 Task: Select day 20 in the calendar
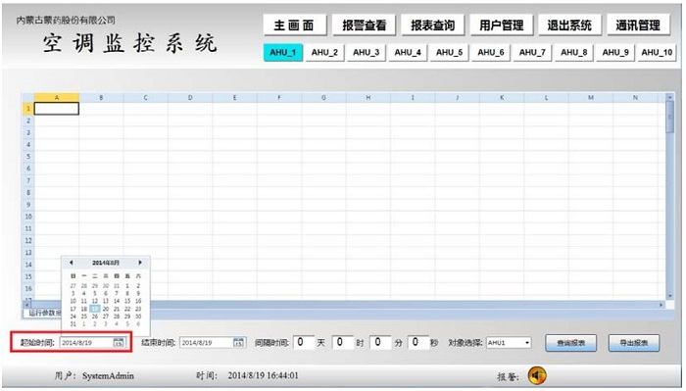(106, 309)
